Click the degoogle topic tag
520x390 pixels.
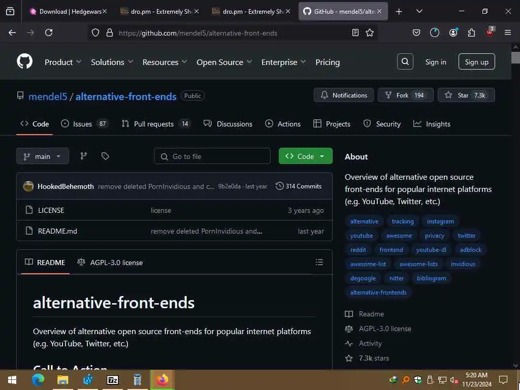click(363, 278)
